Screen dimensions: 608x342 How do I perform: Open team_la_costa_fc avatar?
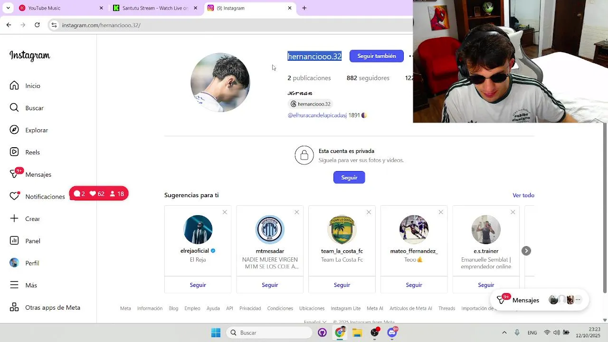tap(342, 229)
